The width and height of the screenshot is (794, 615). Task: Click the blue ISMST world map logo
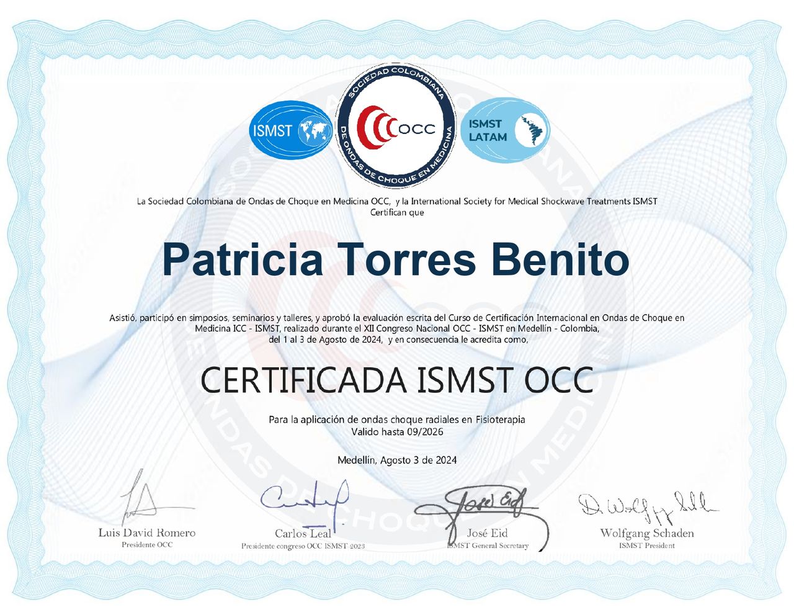[x=290, y=130]
